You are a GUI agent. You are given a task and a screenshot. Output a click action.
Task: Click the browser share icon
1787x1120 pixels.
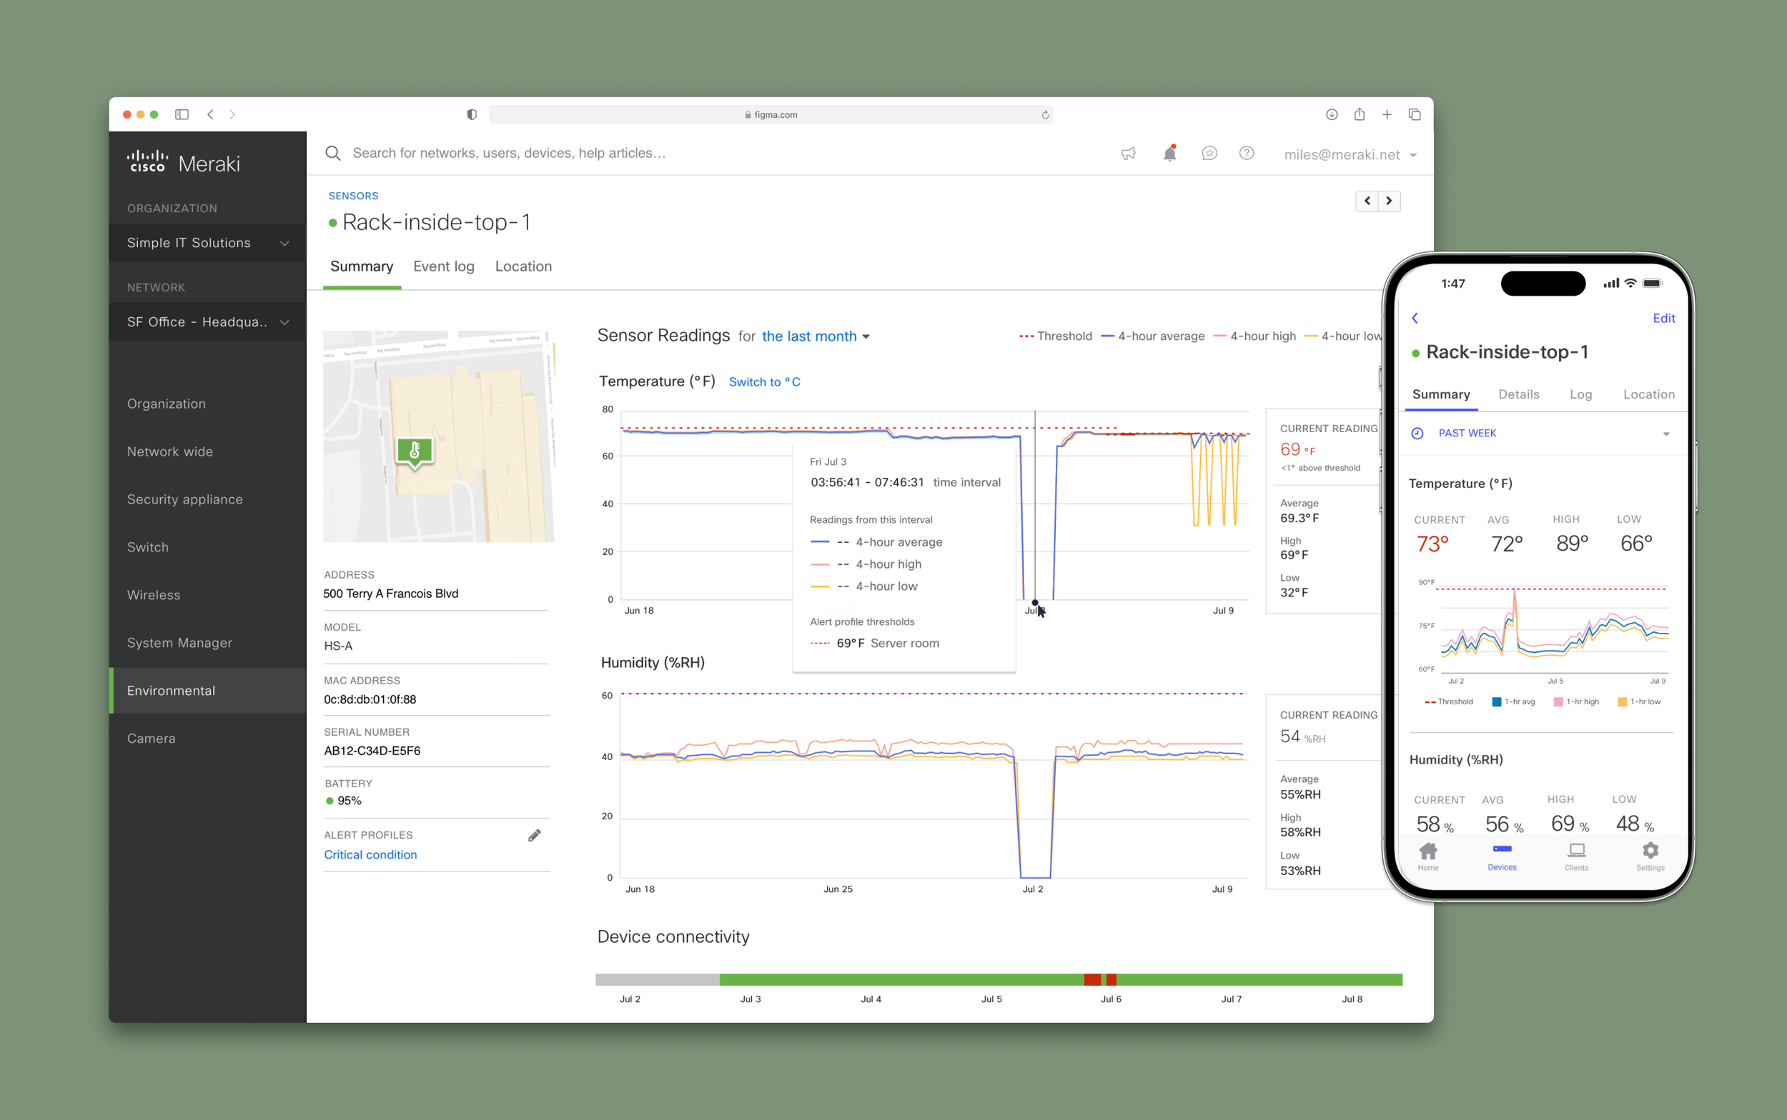(x=1360, y=114)
